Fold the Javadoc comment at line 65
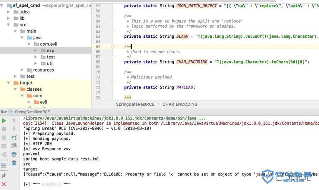This screenshot has height=190, width=319. pos(113,47)
